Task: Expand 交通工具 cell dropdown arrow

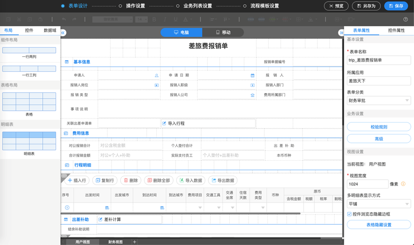Action: (219, 207)
